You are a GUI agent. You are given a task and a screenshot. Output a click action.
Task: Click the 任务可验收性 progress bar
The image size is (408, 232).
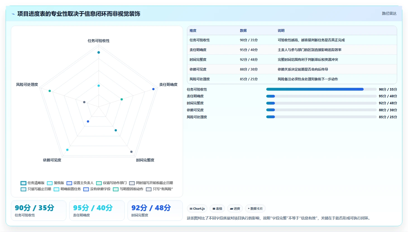[321, 89]
